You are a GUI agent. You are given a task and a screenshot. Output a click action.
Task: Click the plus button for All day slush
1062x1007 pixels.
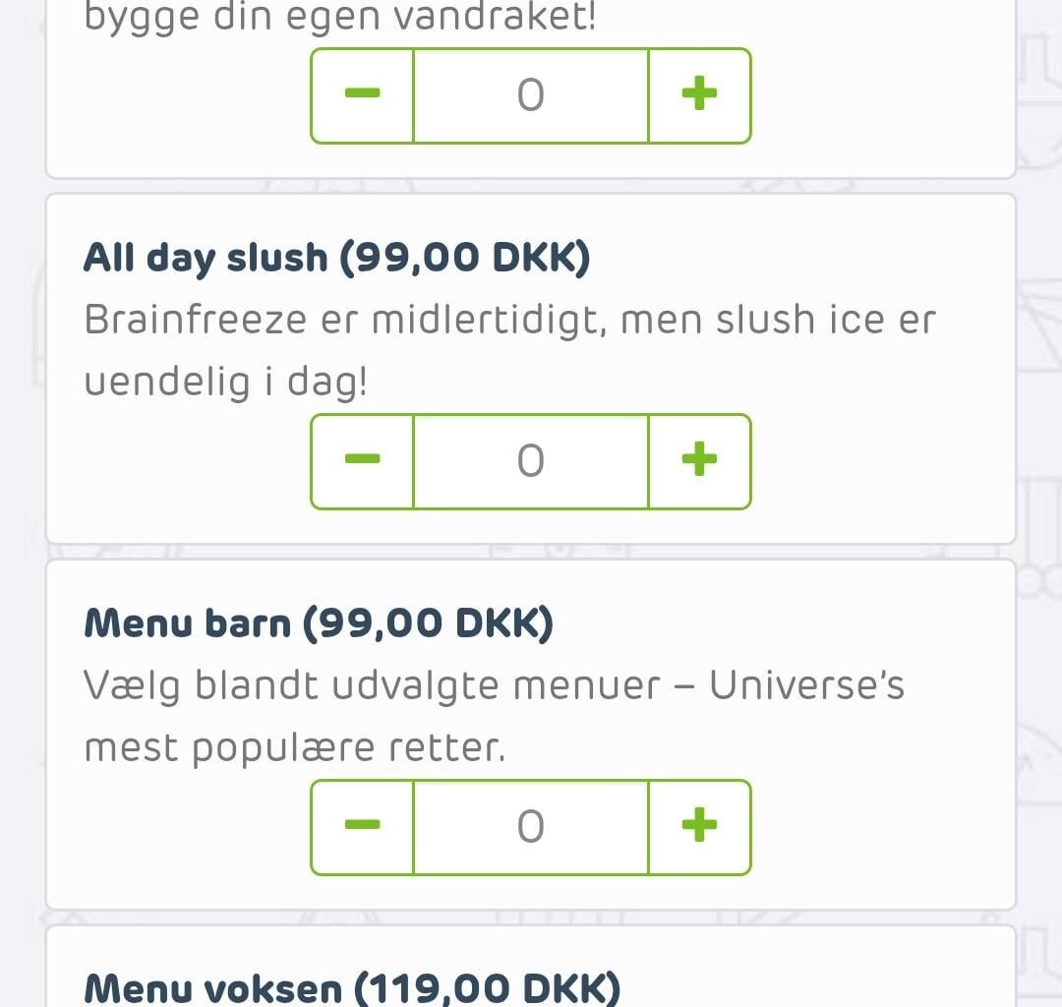(x=699, y=460)
